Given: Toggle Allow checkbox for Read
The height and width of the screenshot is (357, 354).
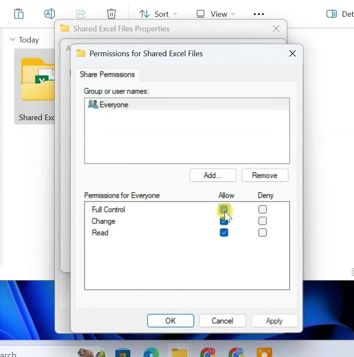Looking at the screenshot, I should point(224,233).
